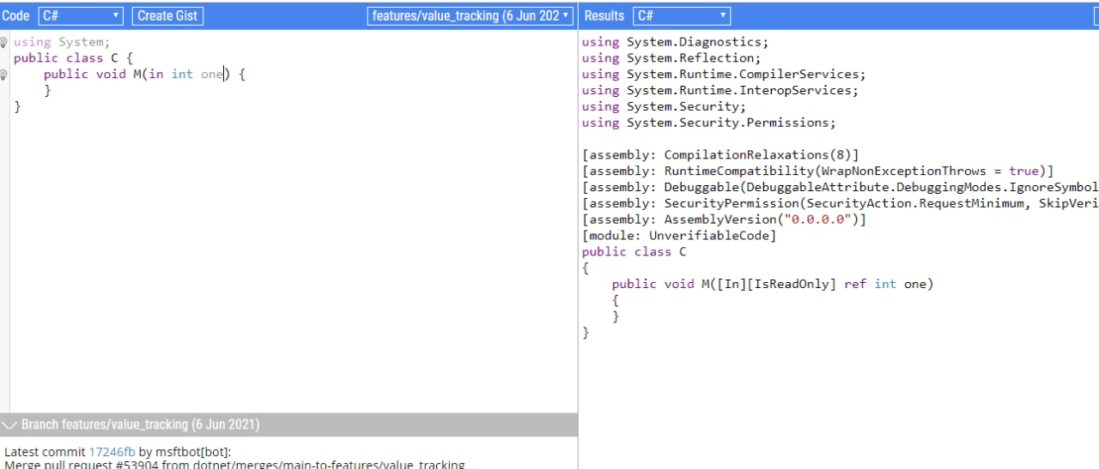Click the 'using System;' code line
The image size is (1099, 469).
click(x=62, y=42)
